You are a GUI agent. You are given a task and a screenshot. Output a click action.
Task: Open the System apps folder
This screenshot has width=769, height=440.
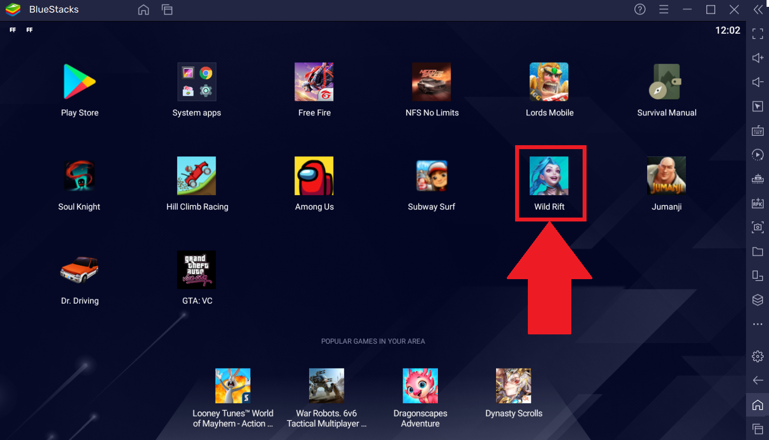point(197,82)
